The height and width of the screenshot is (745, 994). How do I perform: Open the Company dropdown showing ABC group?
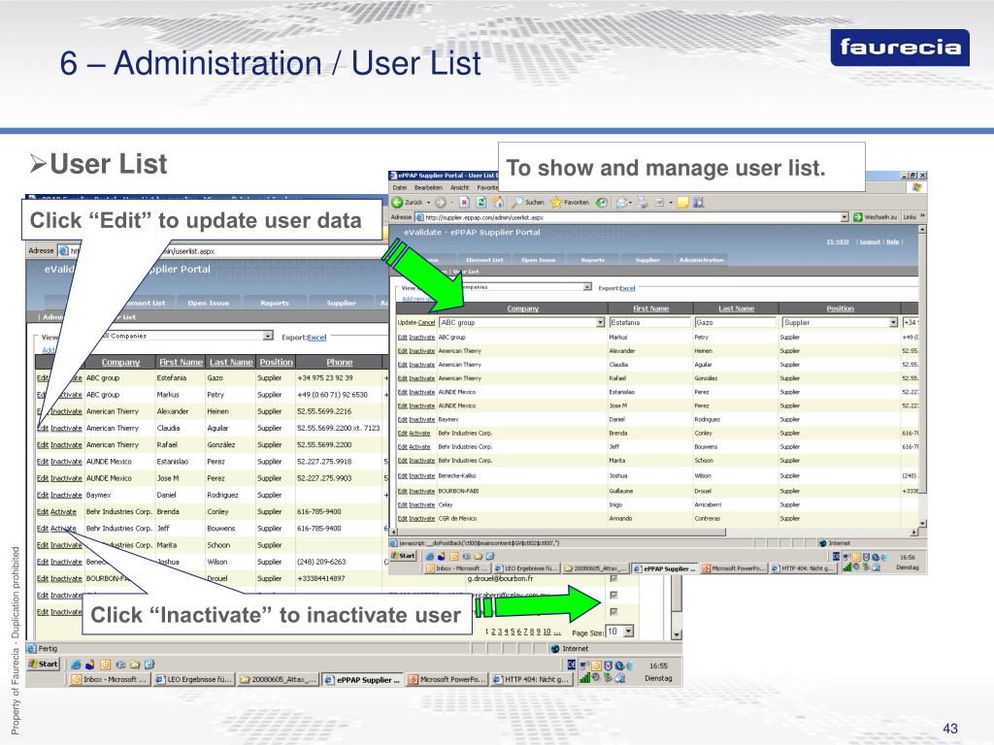point(600,322)
